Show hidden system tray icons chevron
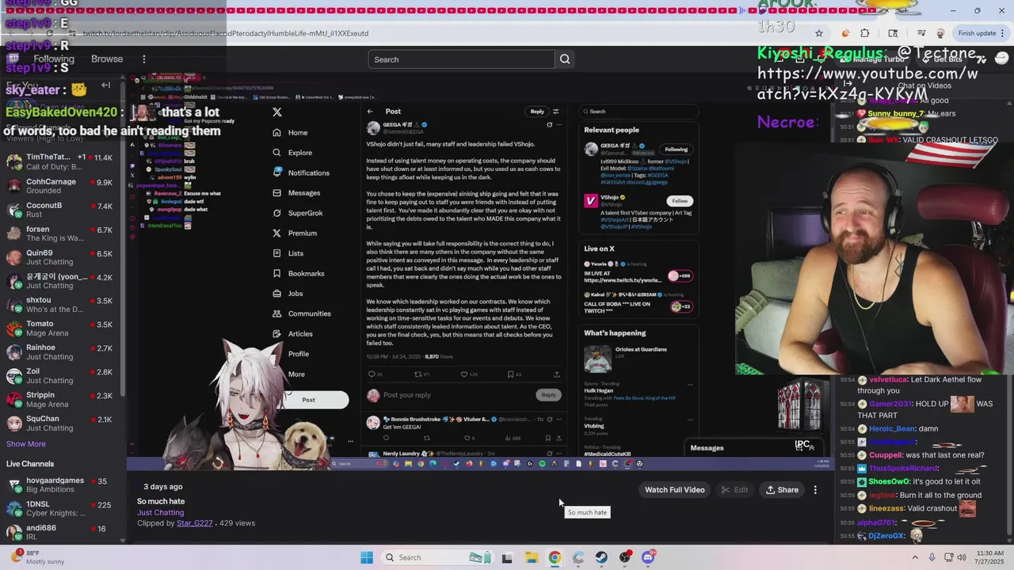1014x570 pixels. click(x=916, y=557)
